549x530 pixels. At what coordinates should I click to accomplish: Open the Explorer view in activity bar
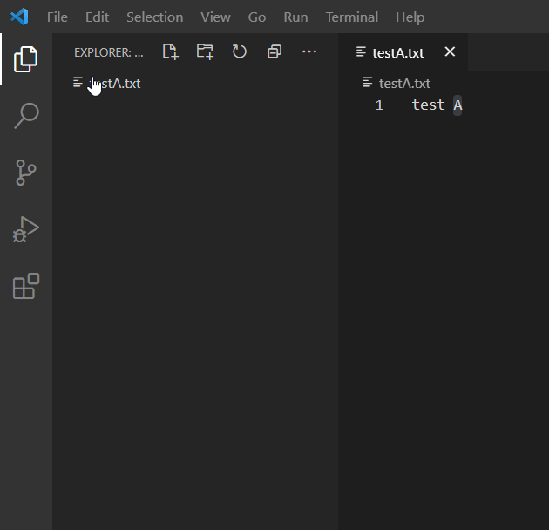[26, 59]
